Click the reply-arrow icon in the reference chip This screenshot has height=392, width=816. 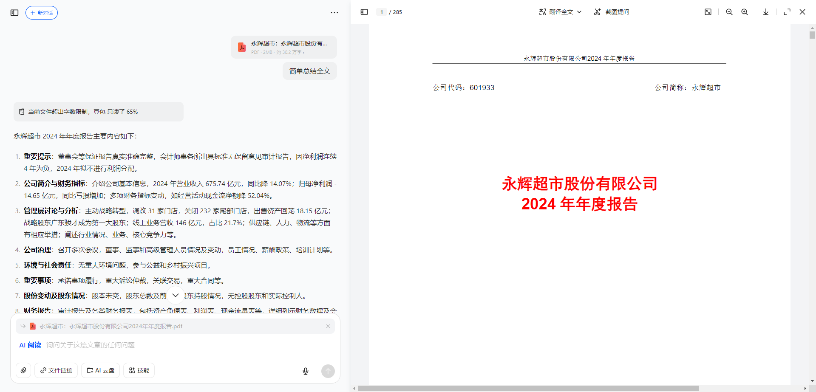tap(23, 326)
